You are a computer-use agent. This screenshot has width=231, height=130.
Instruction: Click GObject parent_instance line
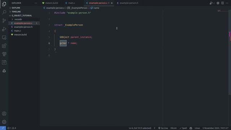tap(76, 37)
